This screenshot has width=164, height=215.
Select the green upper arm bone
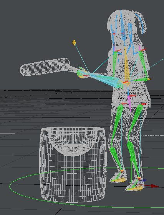click(x=143, y=64)
